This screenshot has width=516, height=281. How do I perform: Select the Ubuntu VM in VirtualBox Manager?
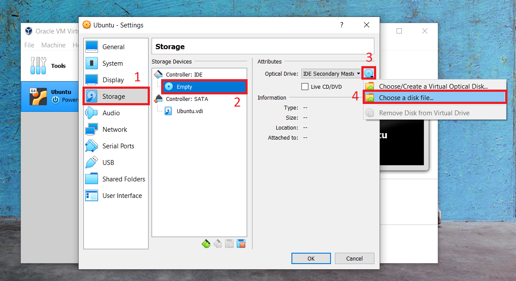click(x=50, y=97)
